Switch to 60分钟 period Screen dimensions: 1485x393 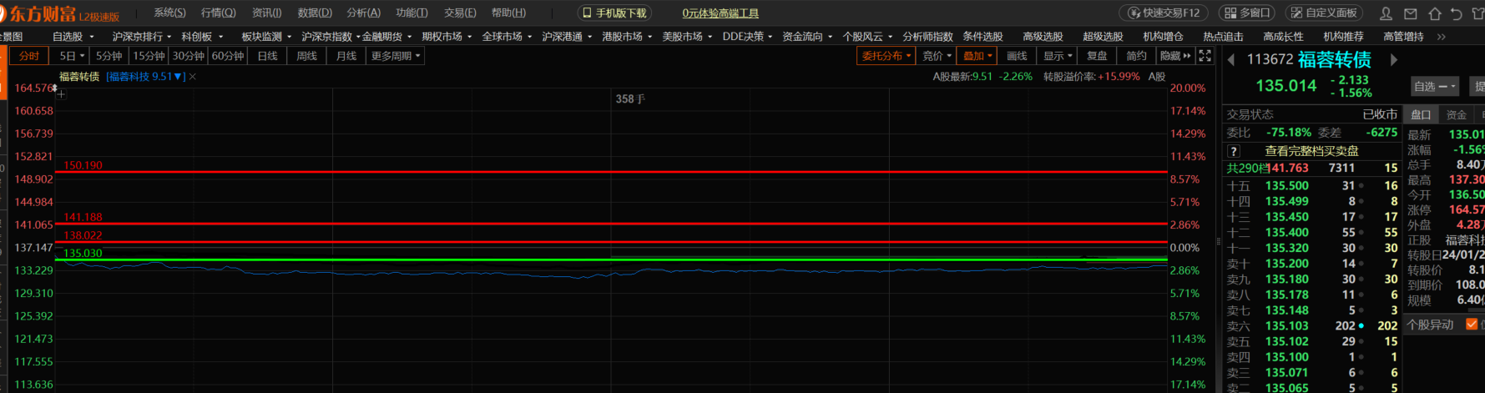(x=228, y=56)
